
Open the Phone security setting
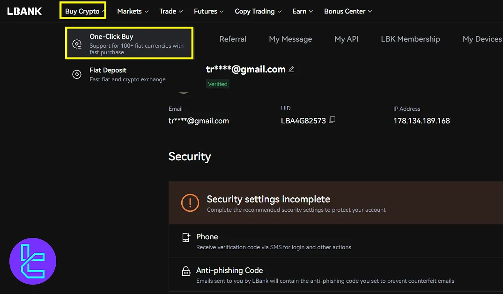click(335, 241)
